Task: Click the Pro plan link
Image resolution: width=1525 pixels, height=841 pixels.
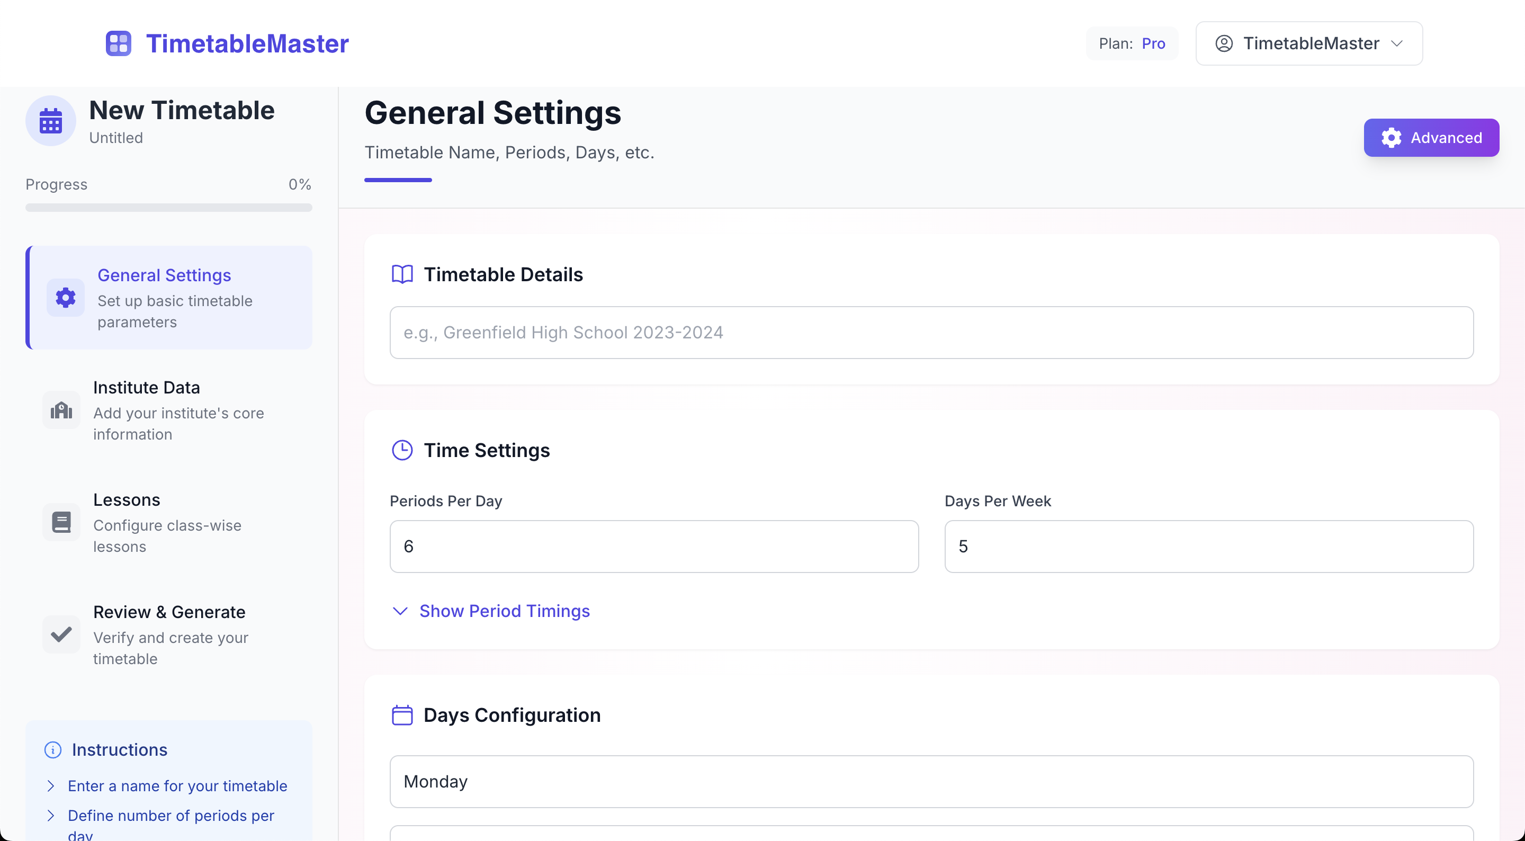Action: point(1153,43)
